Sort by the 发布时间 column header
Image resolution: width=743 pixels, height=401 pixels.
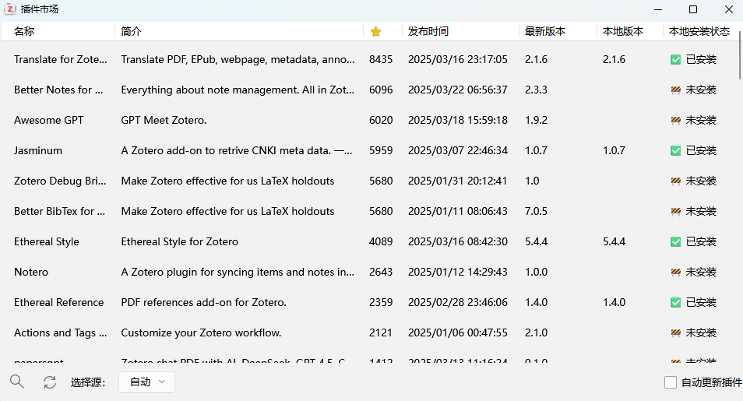coord(428,31)
